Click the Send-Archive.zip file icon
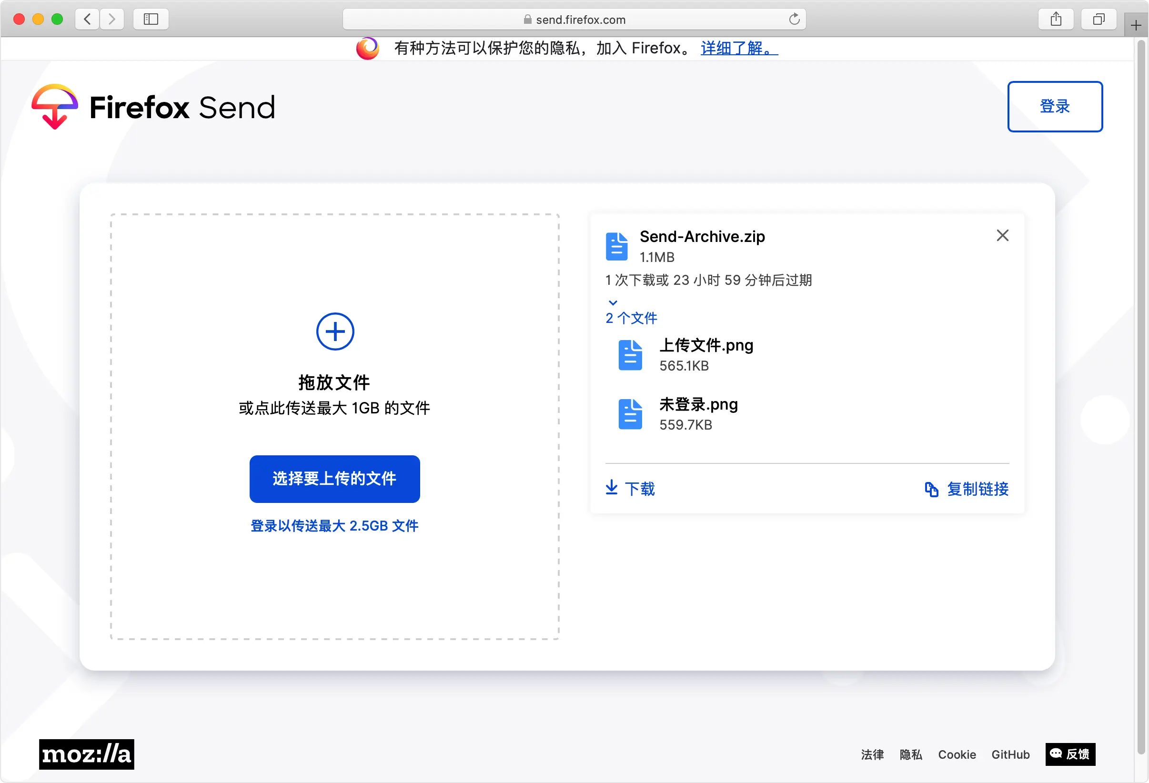This screenshot has height=783, width=1149. pyautogui.click(x=616, y=246)
